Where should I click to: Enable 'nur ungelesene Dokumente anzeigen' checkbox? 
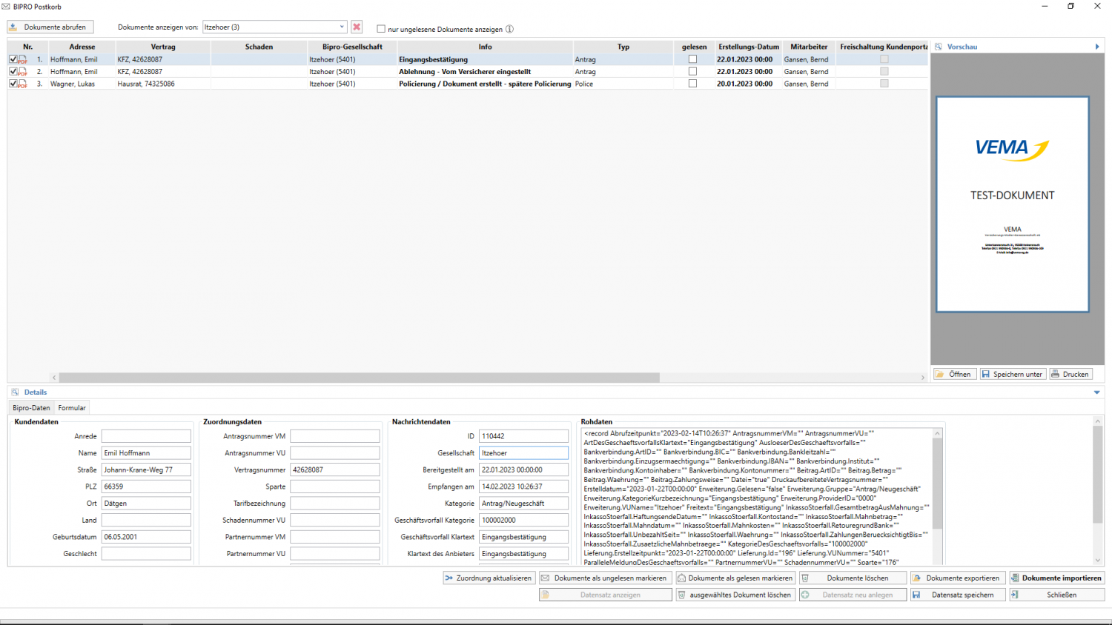[381, 30]
